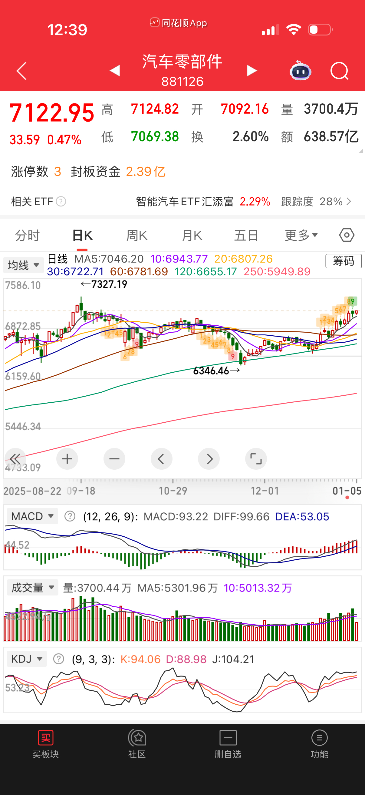Switch to the 月K tab

coord(192,235)
